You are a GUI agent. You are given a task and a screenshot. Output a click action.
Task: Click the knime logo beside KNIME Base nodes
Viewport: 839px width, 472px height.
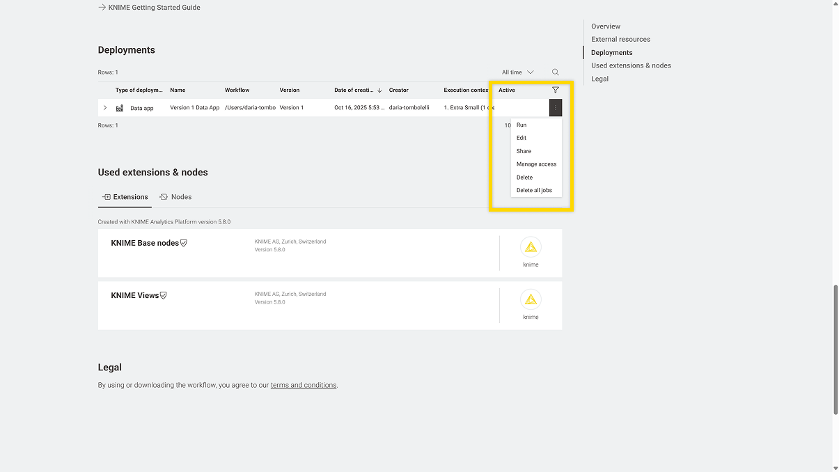click(531, 247)
